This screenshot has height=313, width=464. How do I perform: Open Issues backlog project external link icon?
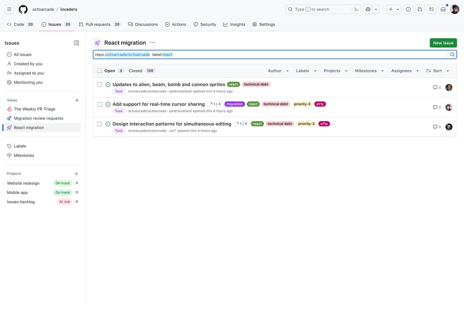pyautogui.click(x=77, y=202)
